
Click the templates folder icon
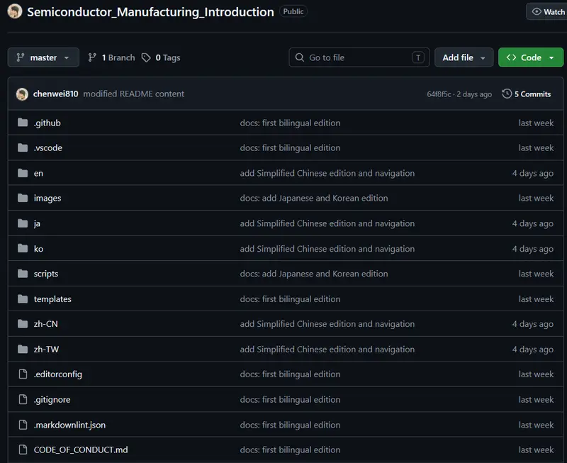[x=23, y=299]
